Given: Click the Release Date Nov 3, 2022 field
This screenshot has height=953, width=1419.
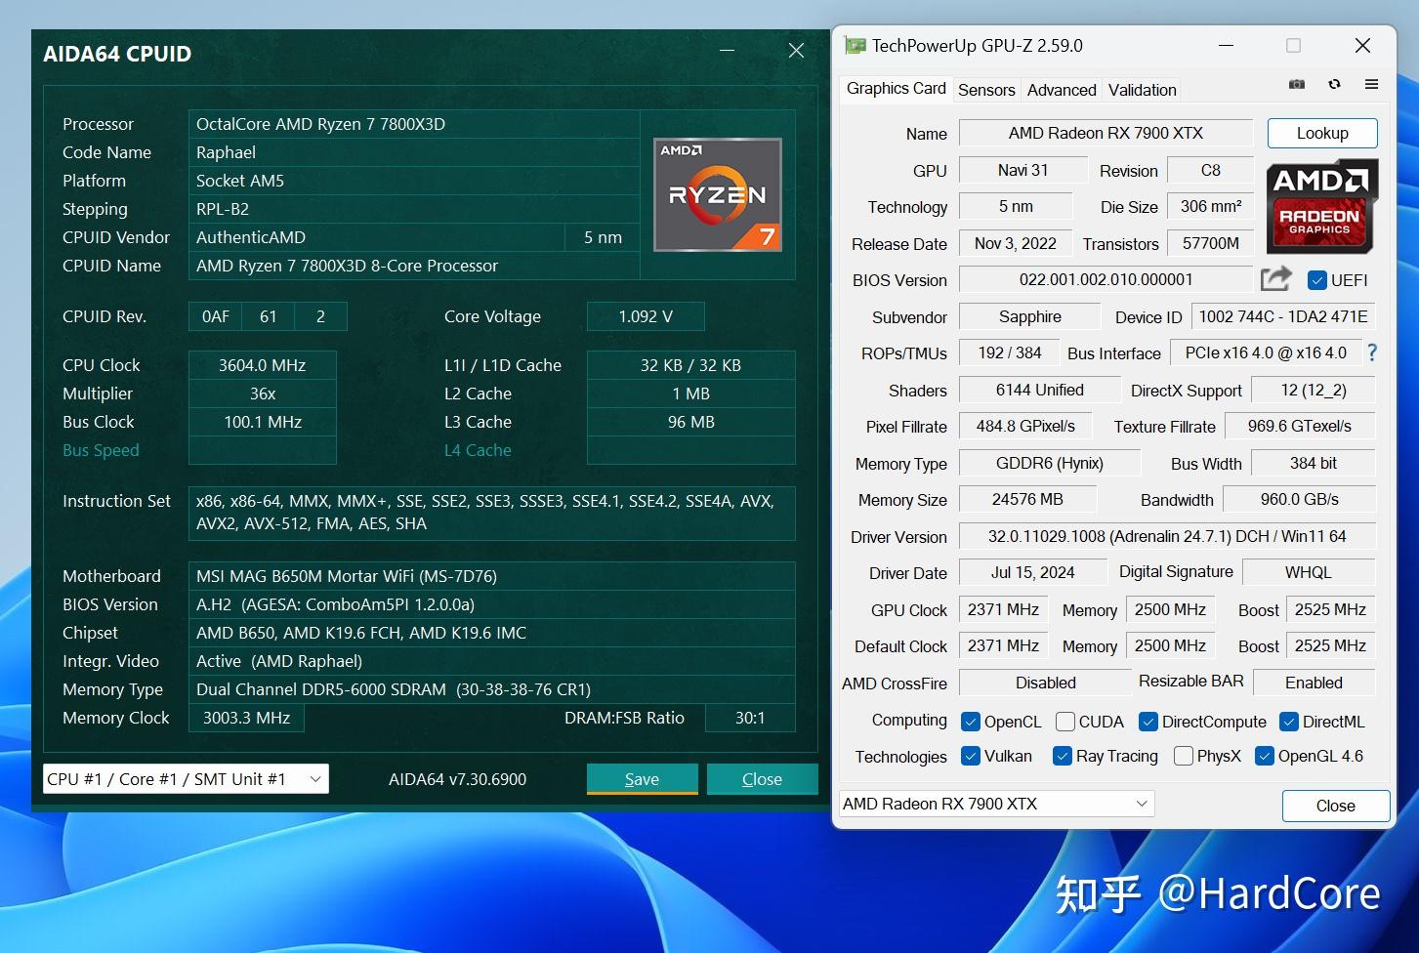Looking at the screenshot, I should click(1016, 243).
